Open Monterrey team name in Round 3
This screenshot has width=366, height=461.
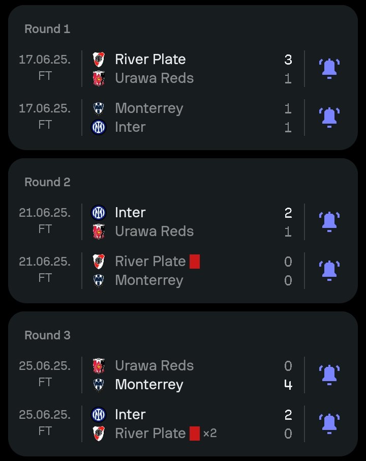[x=149, y=385]
